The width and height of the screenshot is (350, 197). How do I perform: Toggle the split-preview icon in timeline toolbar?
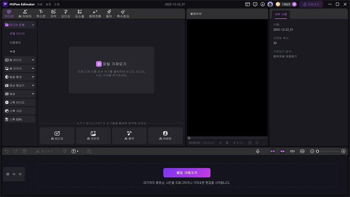point(292,151)
